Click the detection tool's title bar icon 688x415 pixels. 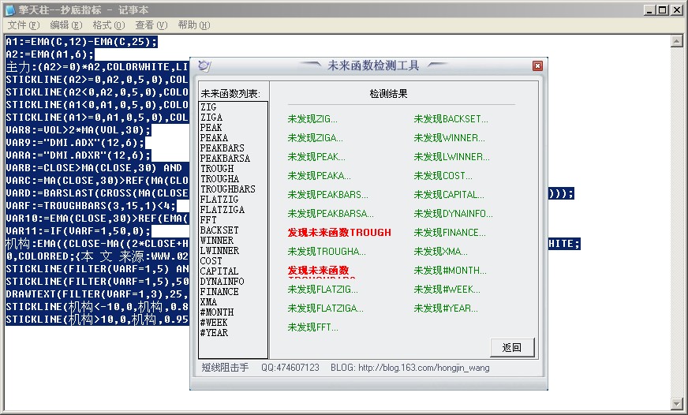point(204,65)
